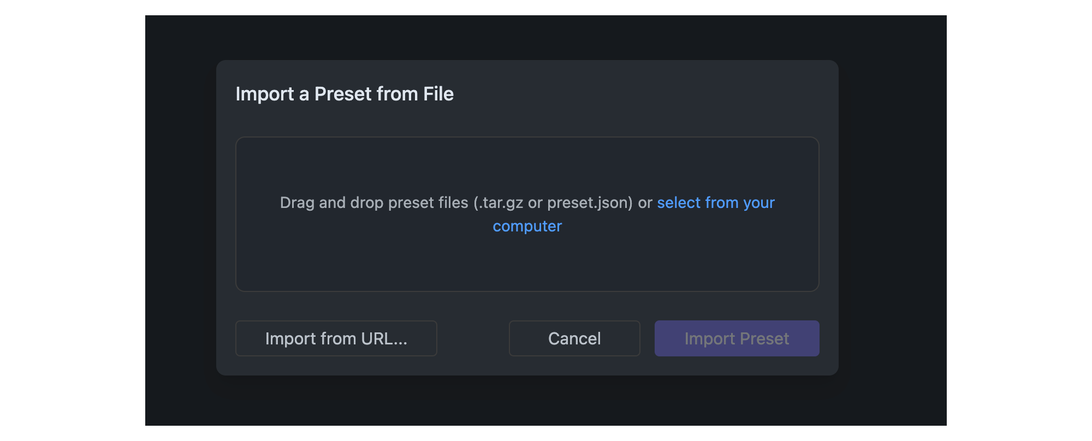Click the Import from URL... button
The height and width of the screenshot is (441, 1092).
[336, 338]
